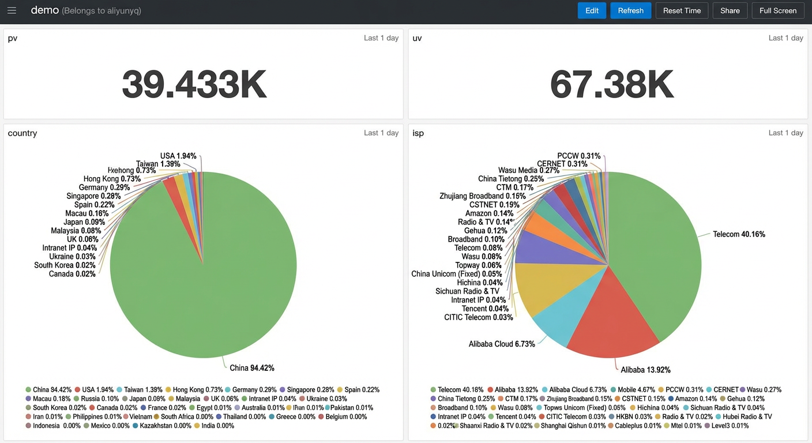Click the Reset Time button
The height and width of the screenshot is (443, 812).
click(682, 10)
